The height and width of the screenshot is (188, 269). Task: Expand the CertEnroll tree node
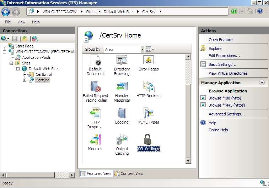click(25, 74)
